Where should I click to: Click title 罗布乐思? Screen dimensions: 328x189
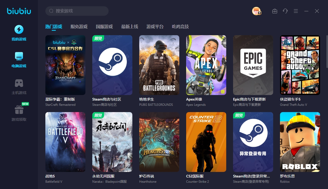pos(287,176)
